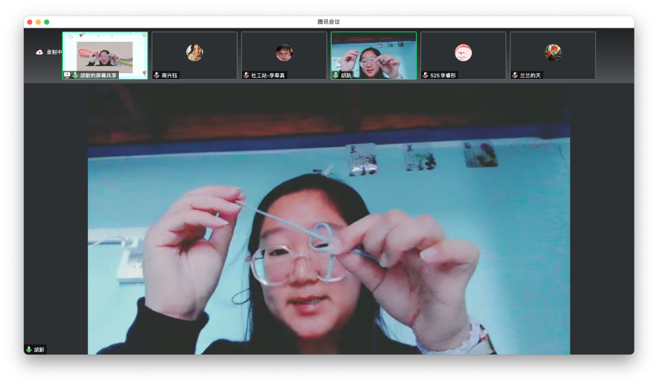Click the green fullscreen window button

point(47,22)
